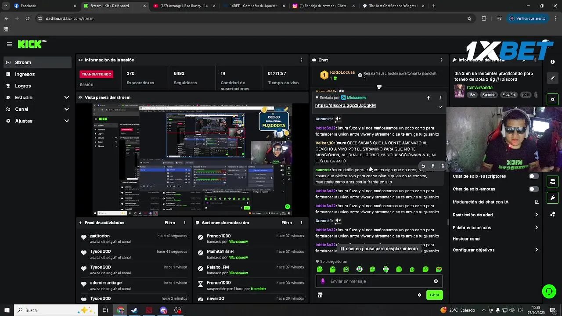Open the green support headset button
The height and width of the screenshot is (316, 562).
[x=548, y=291]
